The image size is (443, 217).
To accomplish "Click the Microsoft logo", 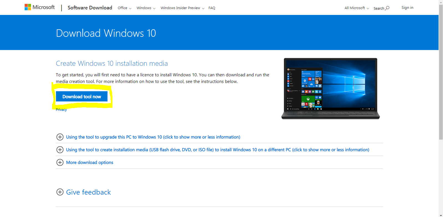I will (x=40, y=7).
